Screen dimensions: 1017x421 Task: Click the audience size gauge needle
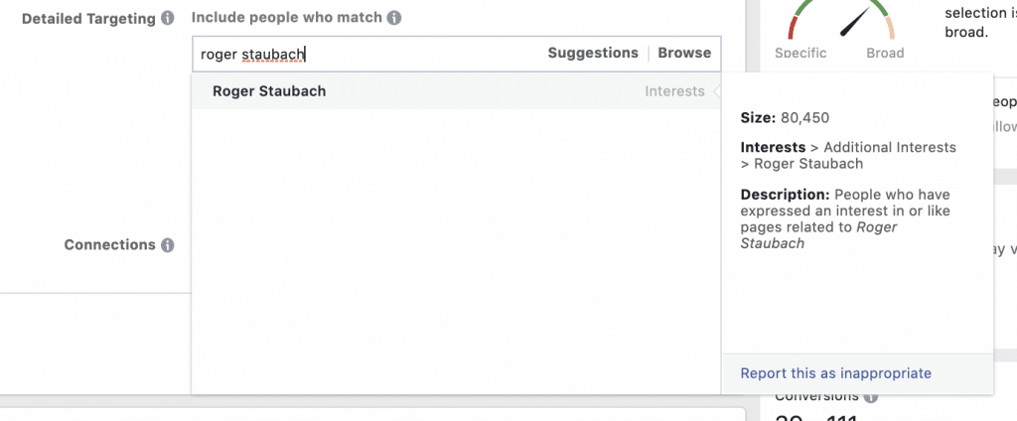point(855,22)
